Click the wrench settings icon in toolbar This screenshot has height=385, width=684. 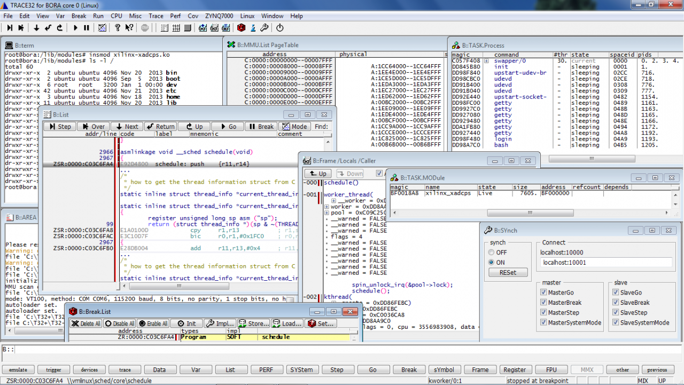click(x=264, y=28)
